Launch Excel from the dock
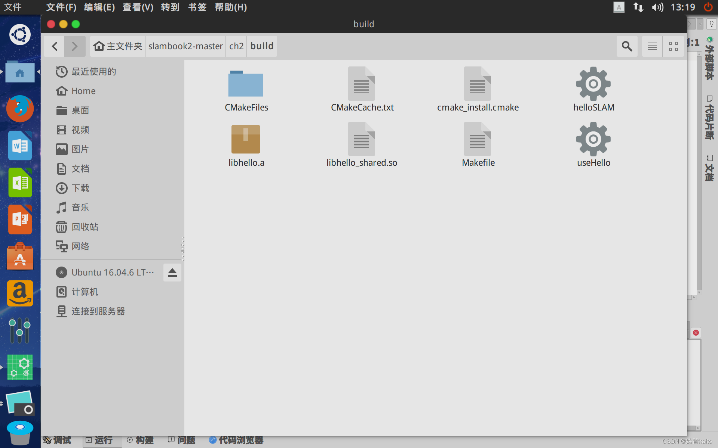 pyautogui.click(x=19, y=183)
